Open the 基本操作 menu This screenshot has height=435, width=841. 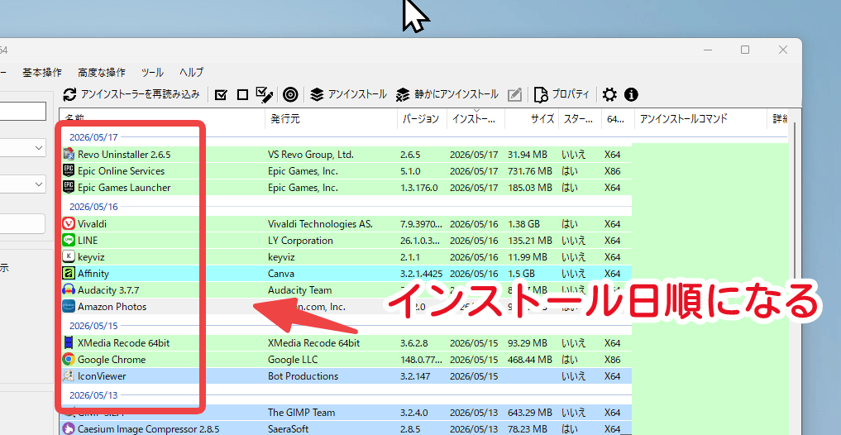(42, 73)
